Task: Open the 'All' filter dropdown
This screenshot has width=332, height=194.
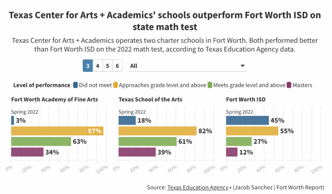Action: click(x=187, y=66)
